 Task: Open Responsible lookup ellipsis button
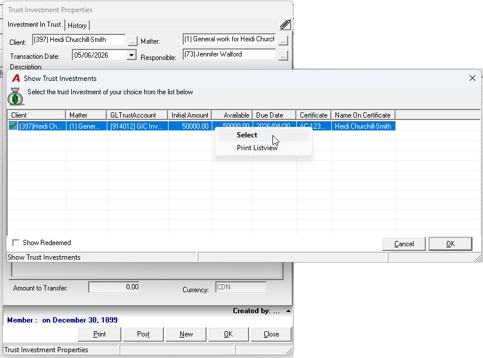click(283, 56)
